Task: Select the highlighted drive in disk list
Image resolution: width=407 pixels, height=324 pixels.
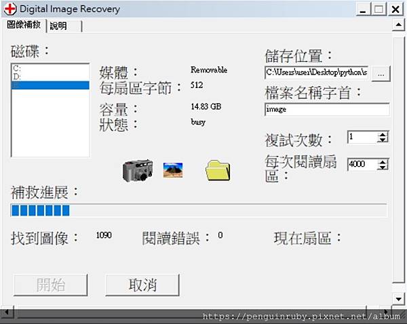Action: pos(50,85)
